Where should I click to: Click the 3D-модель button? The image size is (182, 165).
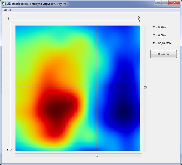point(164,54)
